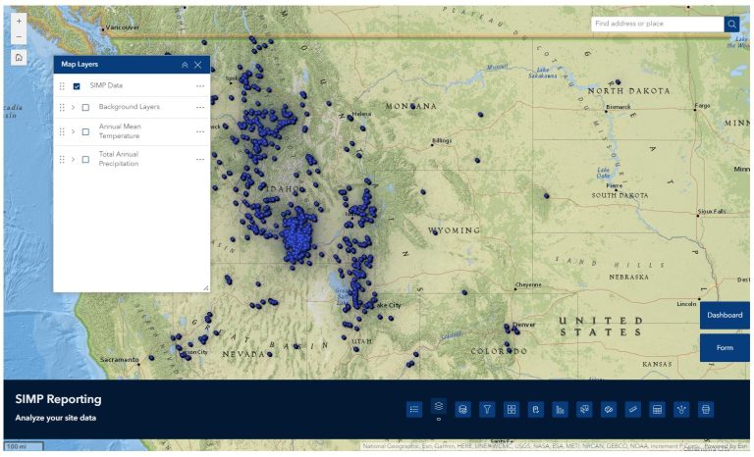Uncheck the SIMP Data layer checkbox
754x457 pixels.
tap(77, 86)
